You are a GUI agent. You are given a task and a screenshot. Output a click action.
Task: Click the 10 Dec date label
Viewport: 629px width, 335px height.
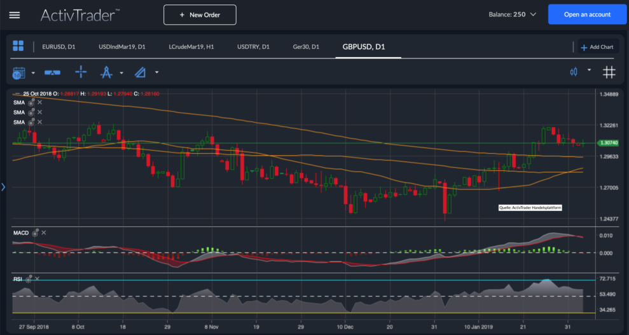coord(345,327)
